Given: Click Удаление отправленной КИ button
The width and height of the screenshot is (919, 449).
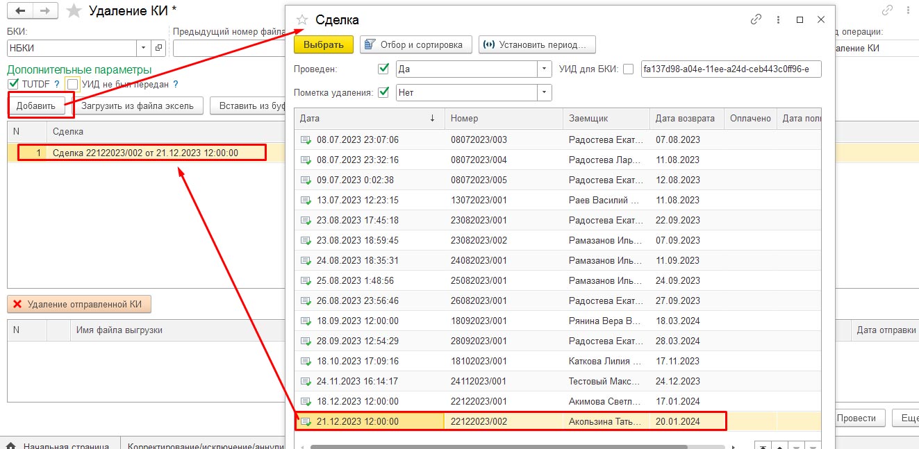Looking at the screenshot, I should [79, 304].
